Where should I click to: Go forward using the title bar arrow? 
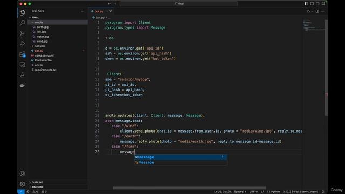[x=115, y=4]
